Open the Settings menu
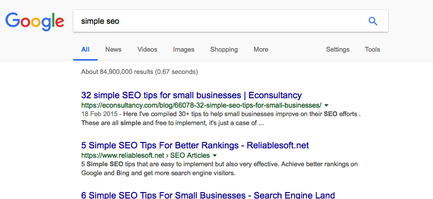433x199 pixels. tap(337, 50)
